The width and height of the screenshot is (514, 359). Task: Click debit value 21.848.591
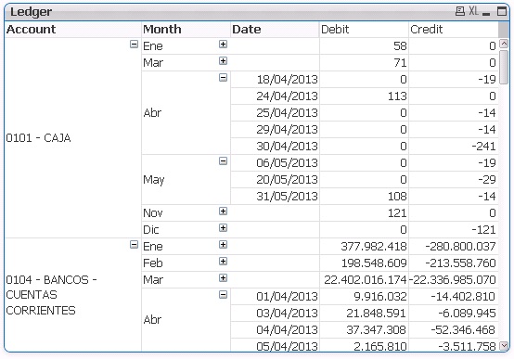pyautogui.click(x=364, y=314)
